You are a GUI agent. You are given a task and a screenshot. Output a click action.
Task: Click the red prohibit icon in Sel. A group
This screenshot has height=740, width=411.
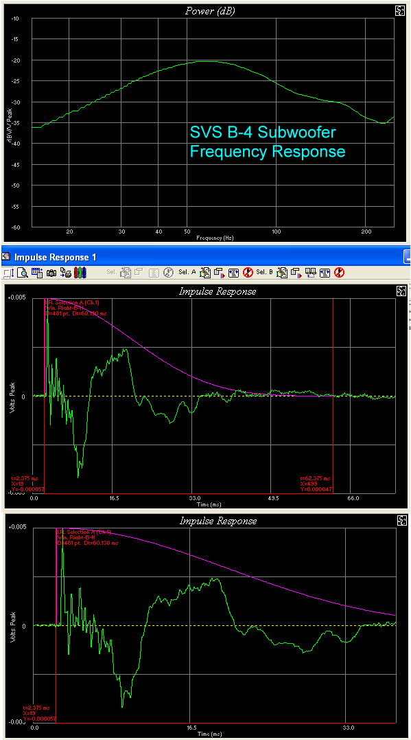[248, 273]
